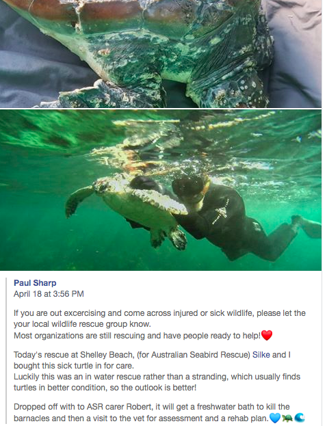Click the sentence Luckily this was an in water rescue
The image size is (327, 426).
pos(157,382)
